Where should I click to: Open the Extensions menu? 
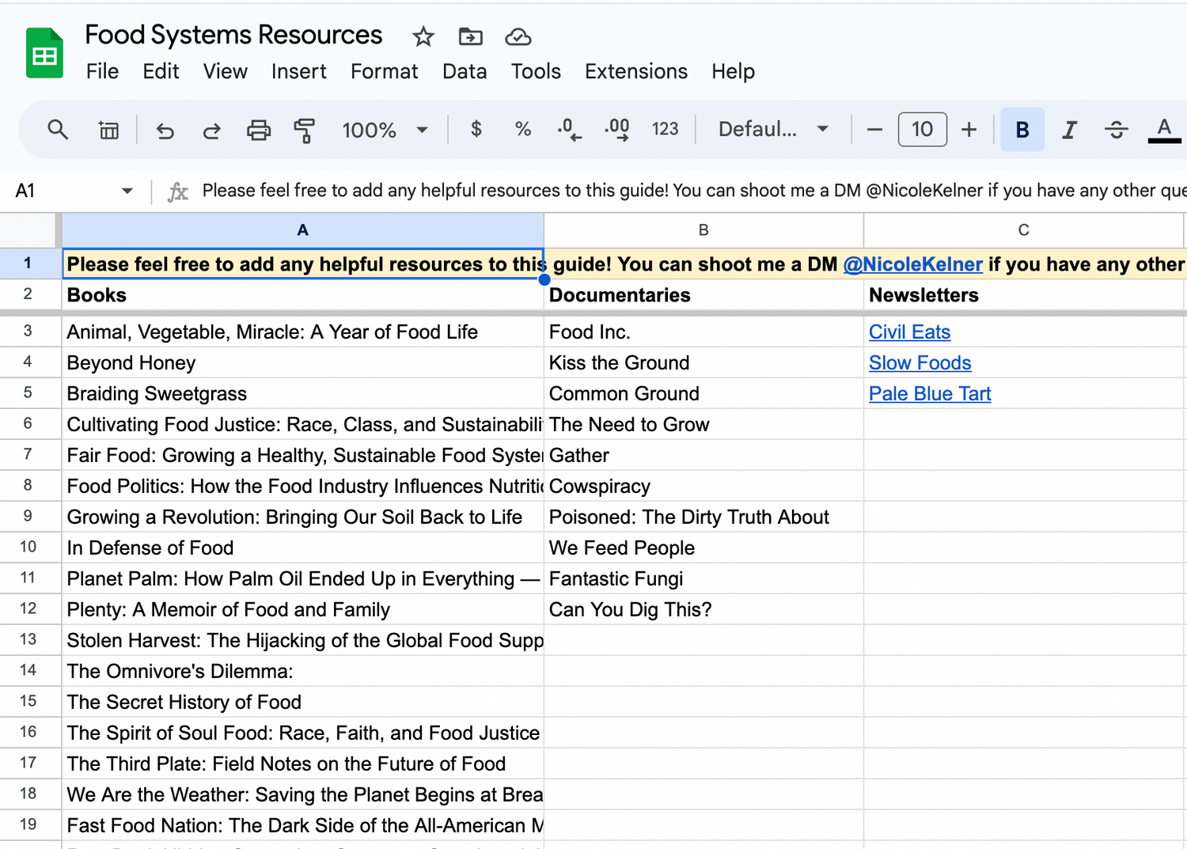pyautogui.click(x=635, y=71)
